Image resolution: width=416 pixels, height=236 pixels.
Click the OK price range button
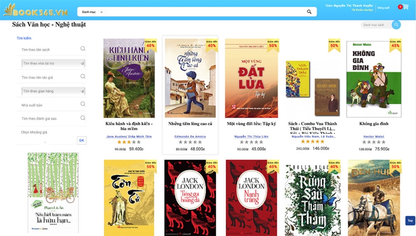point(81,140)
